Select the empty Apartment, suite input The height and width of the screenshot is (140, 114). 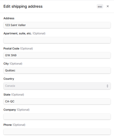point(57,40)
